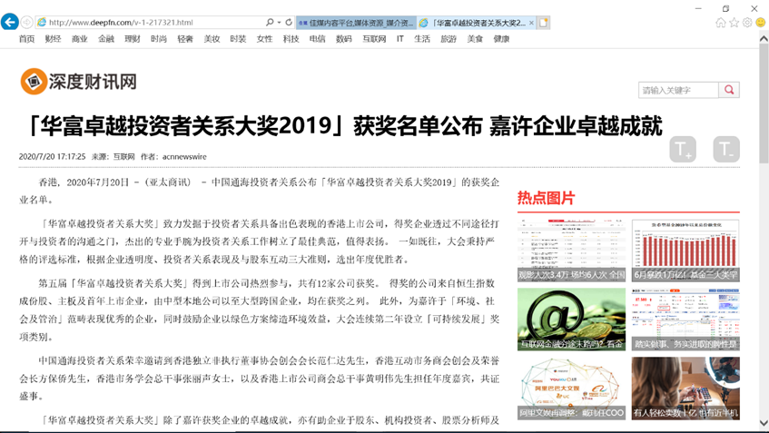Open the 踏实做事 stock chart thumbnail

tap(685, 320)
